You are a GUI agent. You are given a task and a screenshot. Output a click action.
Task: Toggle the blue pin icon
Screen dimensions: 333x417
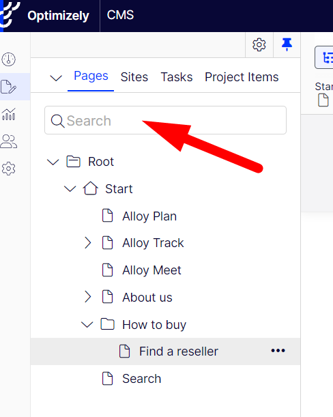point(287,44)
